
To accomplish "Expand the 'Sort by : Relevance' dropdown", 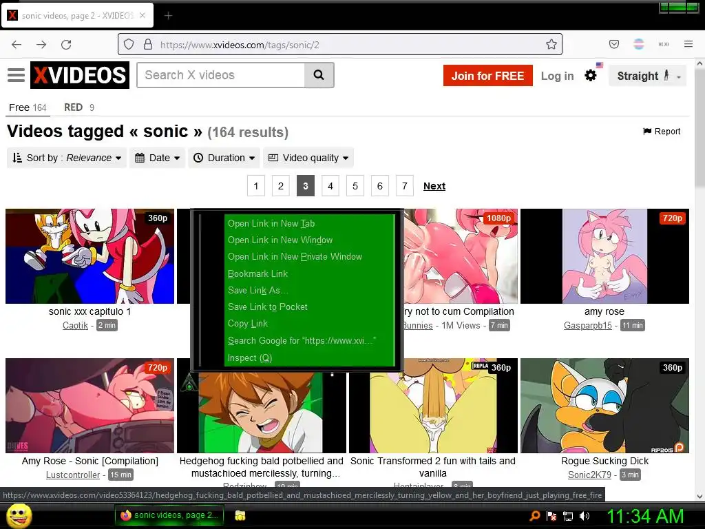I will coord(67,158).
